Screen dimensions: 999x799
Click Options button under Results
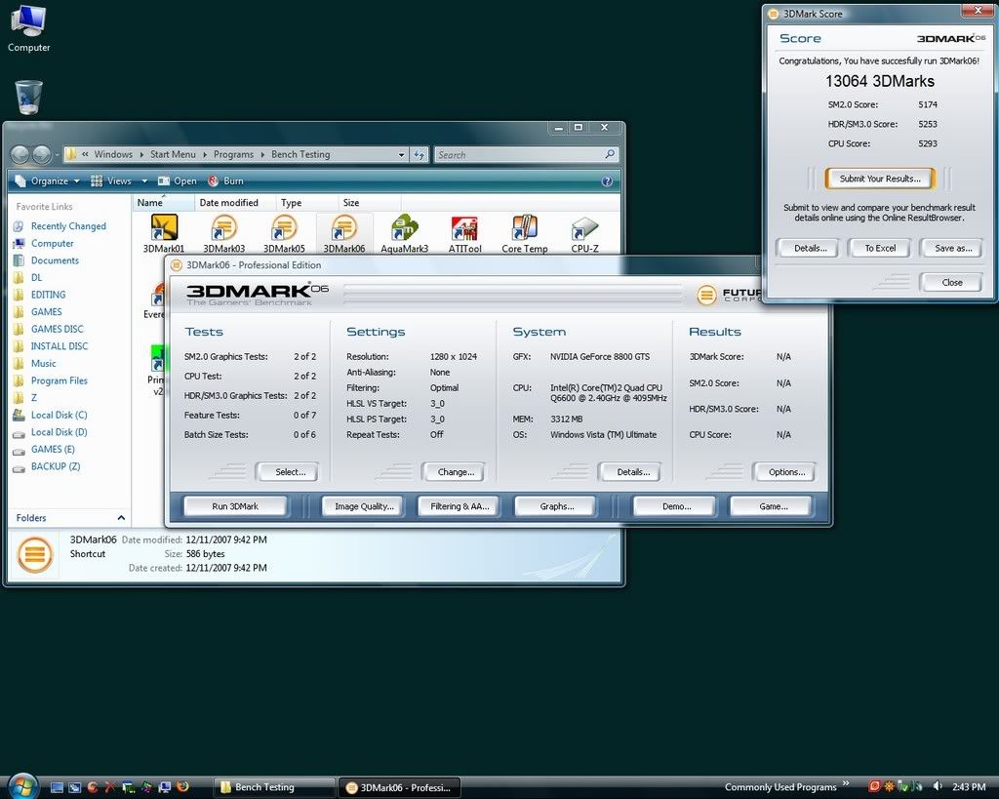point(785,471)
